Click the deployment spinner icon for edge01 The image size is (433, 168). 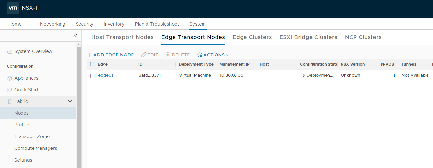pyautogui.click(x=303, y=75)
